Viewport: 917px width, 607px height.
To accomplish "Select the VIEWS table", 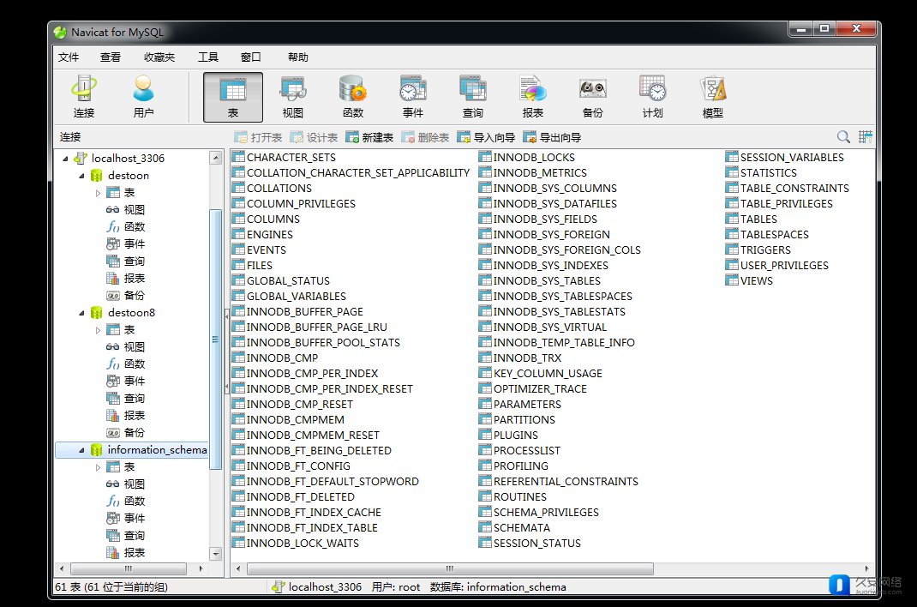I will tap(750, 281).
